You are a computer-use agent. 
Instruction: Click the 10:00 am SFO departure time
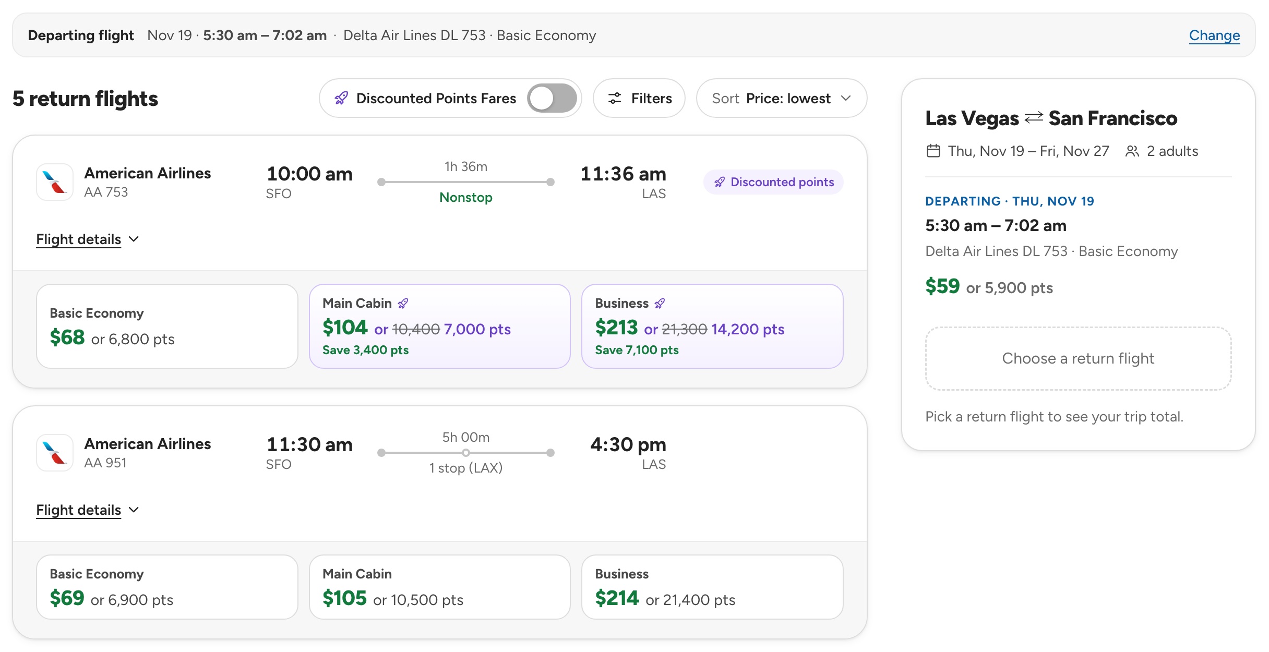point(309,174)
